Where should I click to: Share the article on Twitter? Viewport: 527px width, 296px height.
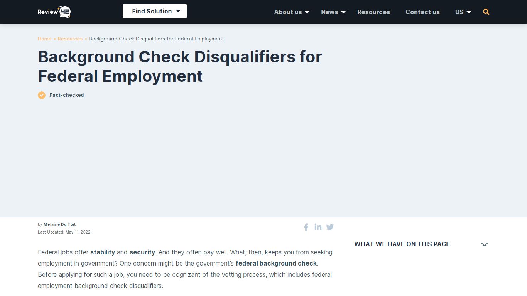[x=330, y=227]
